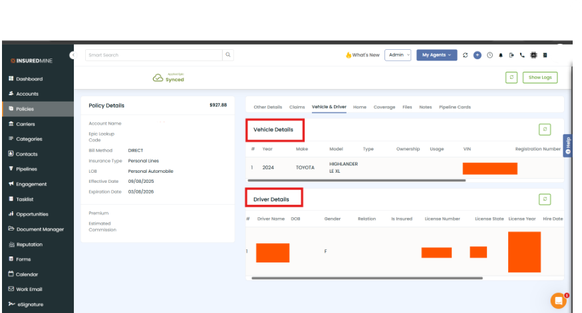Collapse the left sidebar with arrow
This screenshot has width=582, height=313.
click(x=72, y=55)
